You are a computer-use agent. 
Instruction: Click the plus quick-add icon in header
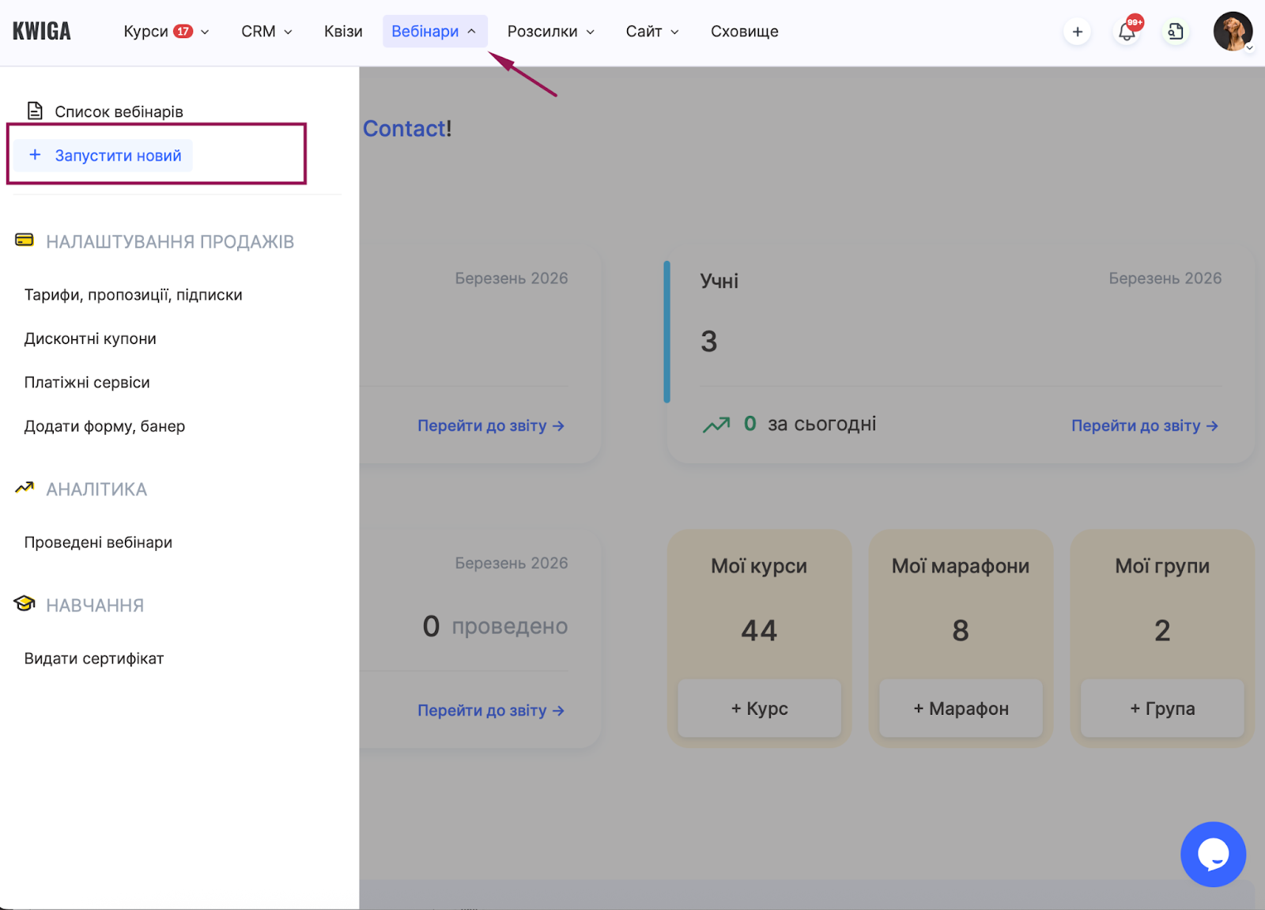click(x=1077, y=32)
